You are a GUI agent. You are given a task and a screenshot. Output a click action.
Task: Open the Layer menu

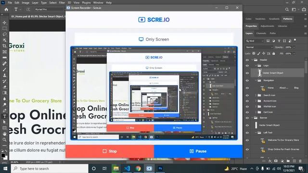point(35,2)
